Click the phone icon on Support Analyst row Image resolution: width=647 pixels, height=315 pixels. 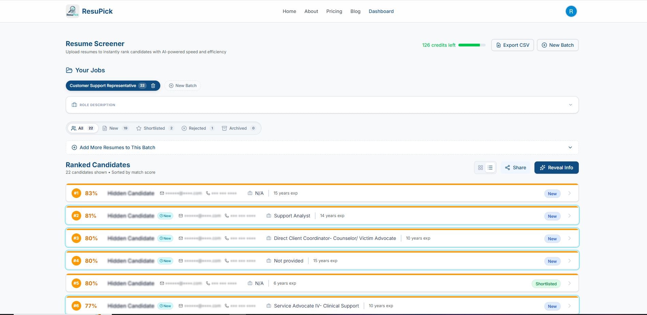227,216
